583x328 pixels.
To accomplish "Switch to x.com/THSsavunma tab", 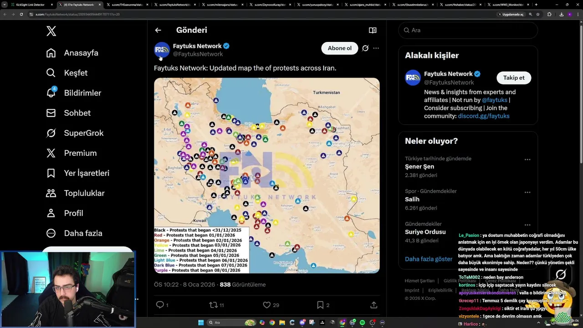I will pyautogui.click(x=127, y=5).
